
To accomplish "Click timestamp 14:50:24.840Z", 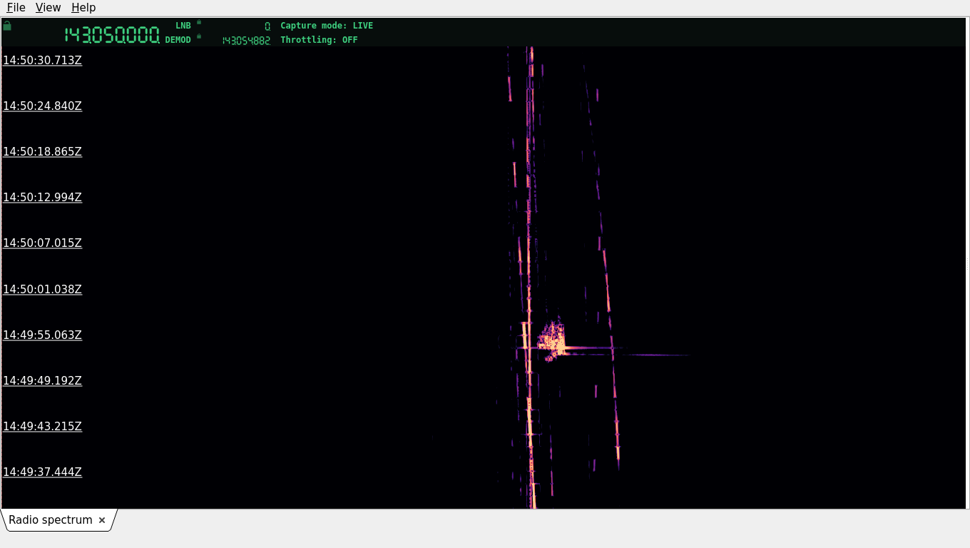I will pos(42,106).
